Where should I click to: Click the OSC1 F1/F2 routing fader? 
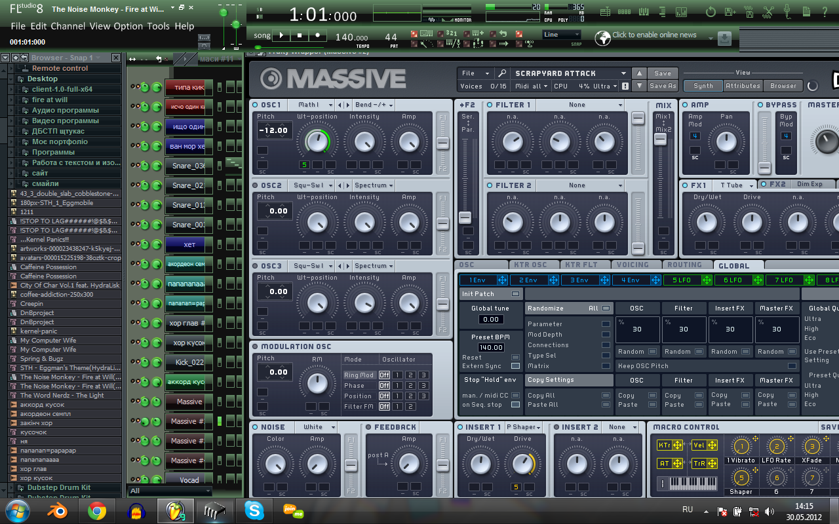click(x=443, y=143)
